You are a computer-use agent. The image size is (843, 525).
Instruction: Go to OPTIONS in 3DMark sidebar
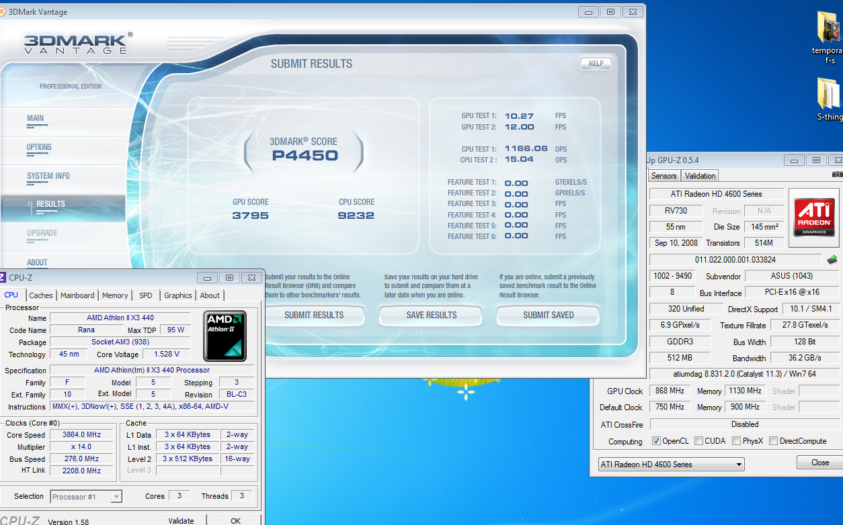(39, 147)
